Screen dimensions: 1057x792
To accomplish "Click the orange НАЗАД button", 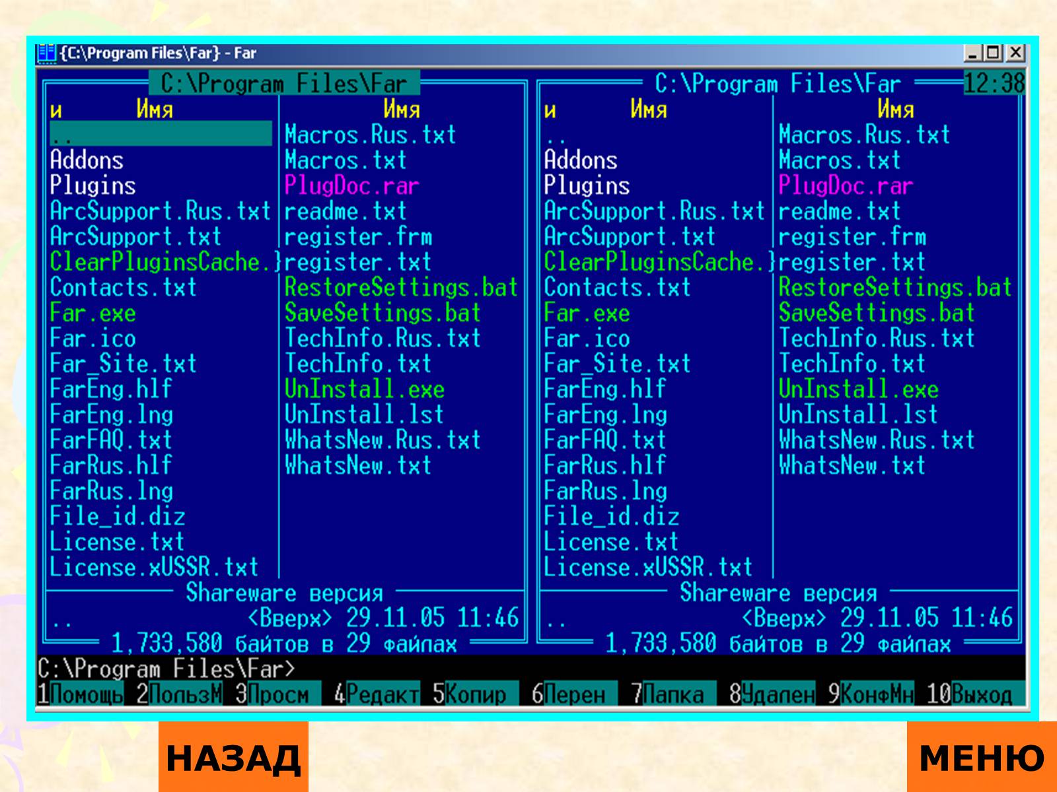I will pyautogui.click(x=233, y=757).
